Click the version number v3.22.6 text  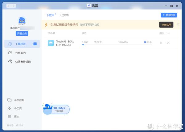click(19, 125)
